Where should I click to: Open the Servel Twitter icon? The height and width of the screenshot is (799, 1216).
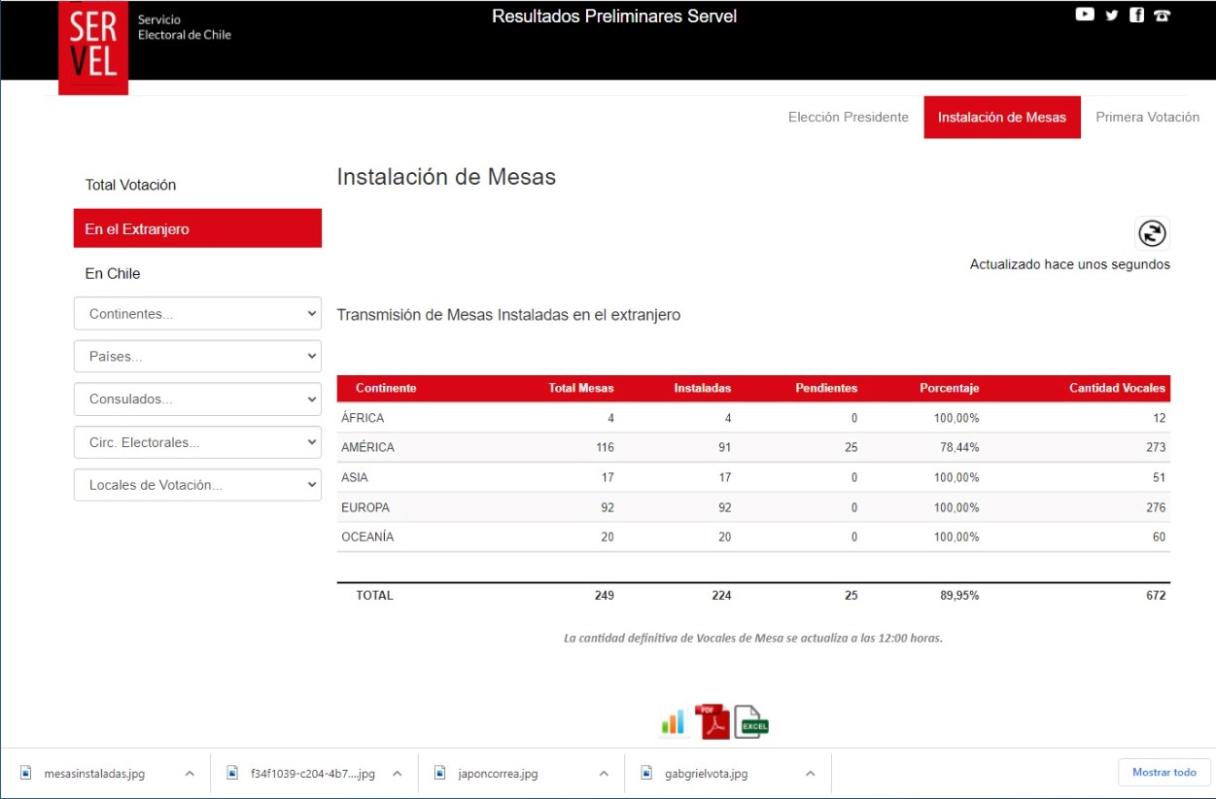click(1112, 15)
